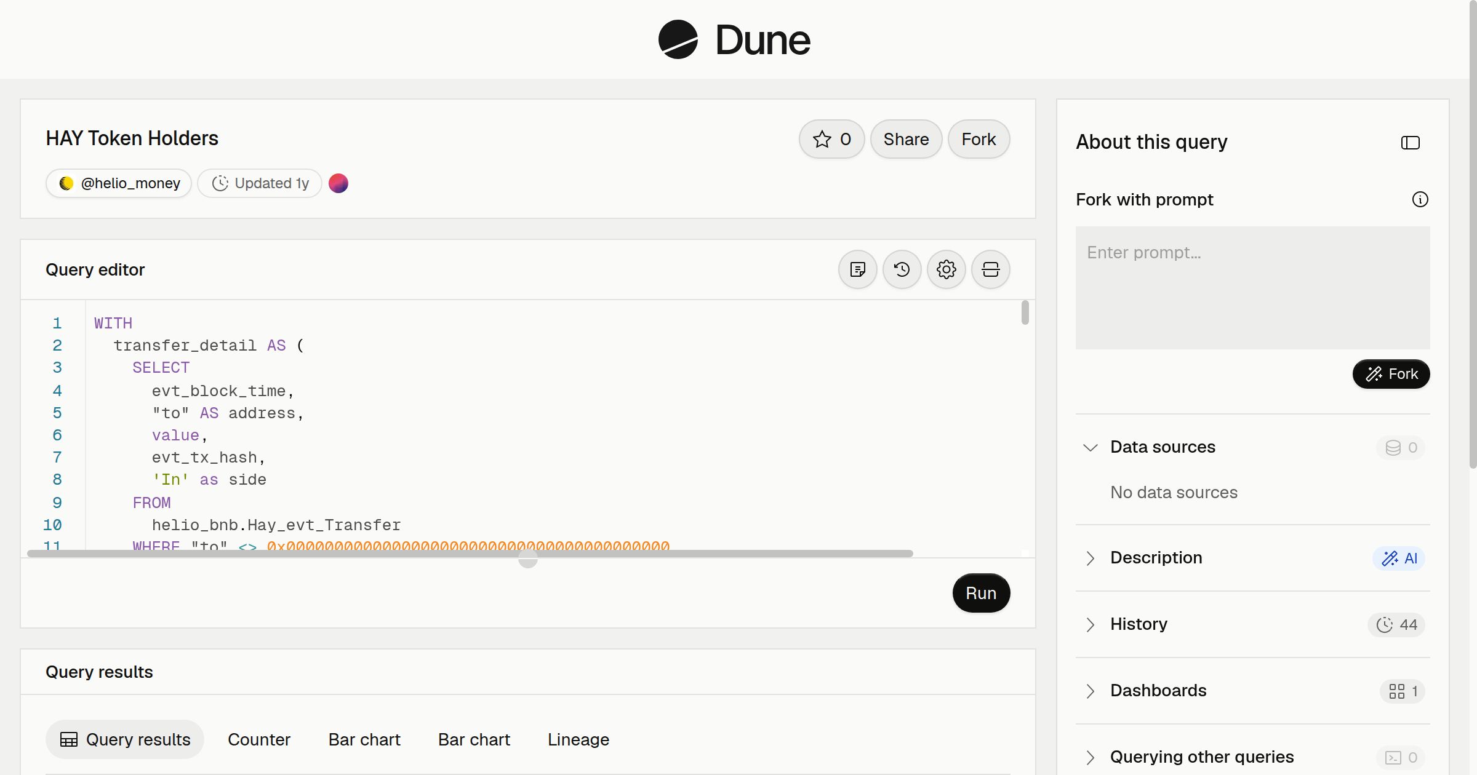Open the @helio_money author profile
This screenshot has width=1477, height=775.
click(119, 183)
